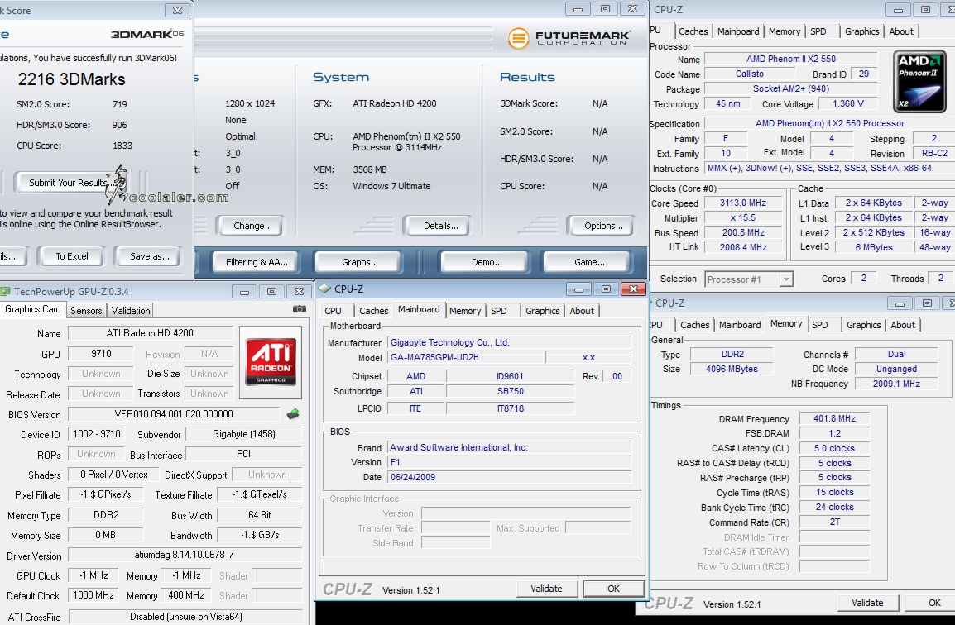955x625 pixels.
Task: Open SPD tab in CPU-Z Mainboard window
Action: coord(499,310)
